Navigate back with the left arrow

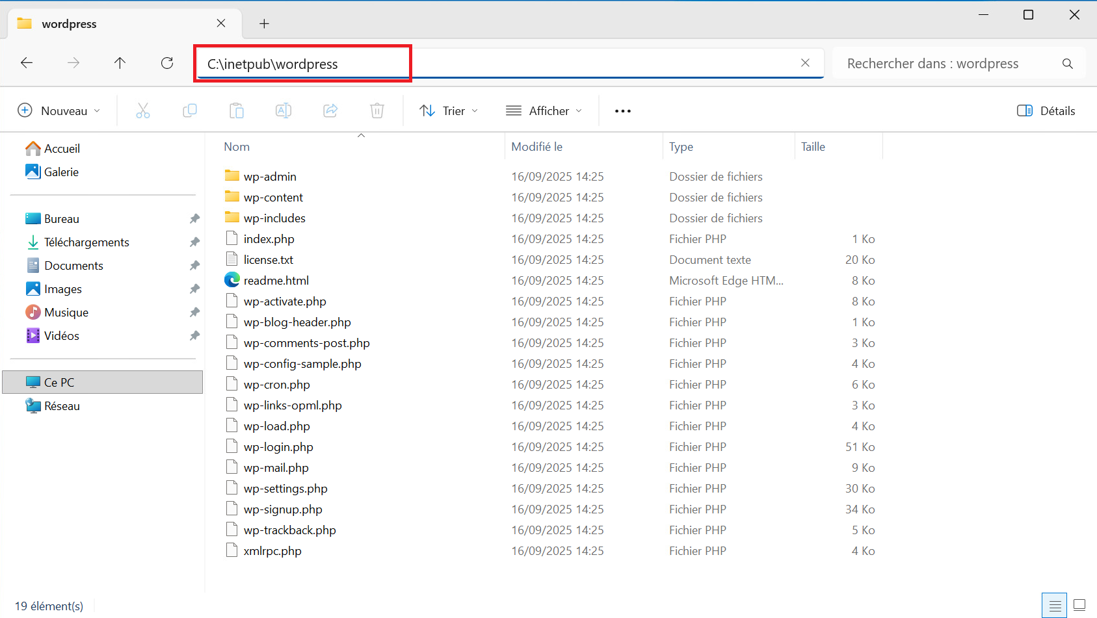click(27, 63)
